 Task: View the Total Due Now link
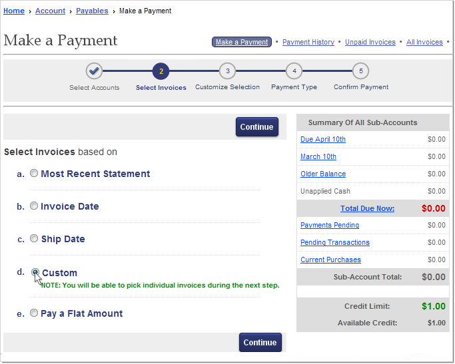pyautogui.click(x=367, y=208)
